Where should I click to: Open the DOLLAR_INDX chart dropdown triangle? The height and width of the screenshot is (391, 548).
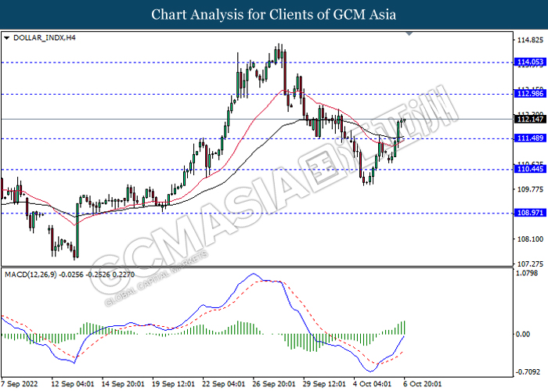click(x=6, y=38)
